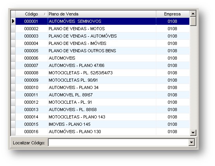
Task: Sort by the Código column header
Action: (x=31, y=14)
